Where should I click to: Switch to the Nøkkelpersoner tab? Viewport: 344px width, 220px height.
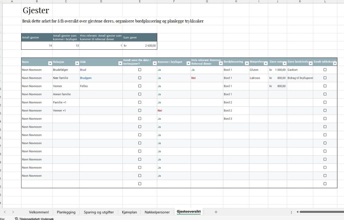click(157, 212)
